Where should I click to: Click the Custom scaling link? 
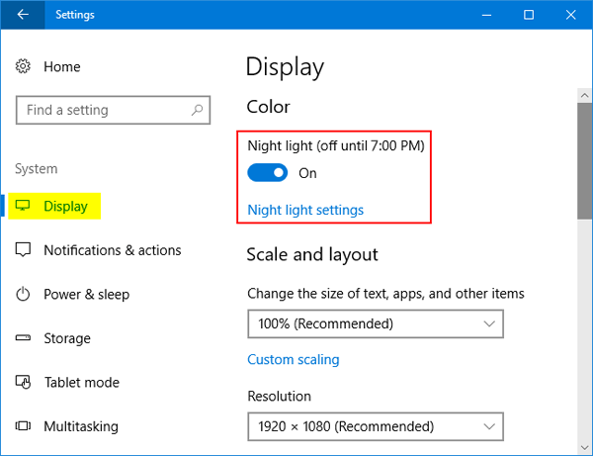click(293, 359)
